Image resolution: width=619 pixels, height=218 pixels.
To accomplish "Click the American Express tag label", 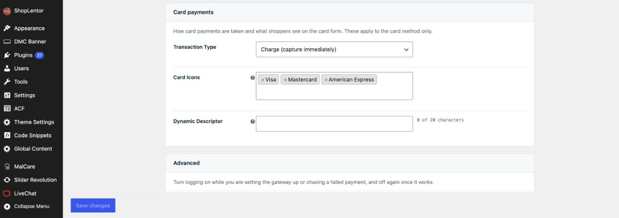I will coord(351,80).
